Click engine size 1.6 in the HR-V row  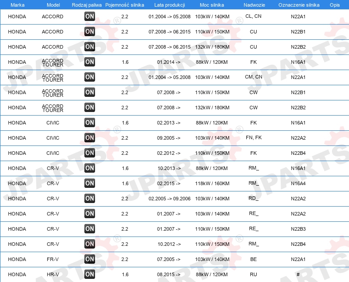(x=125, y=274)
